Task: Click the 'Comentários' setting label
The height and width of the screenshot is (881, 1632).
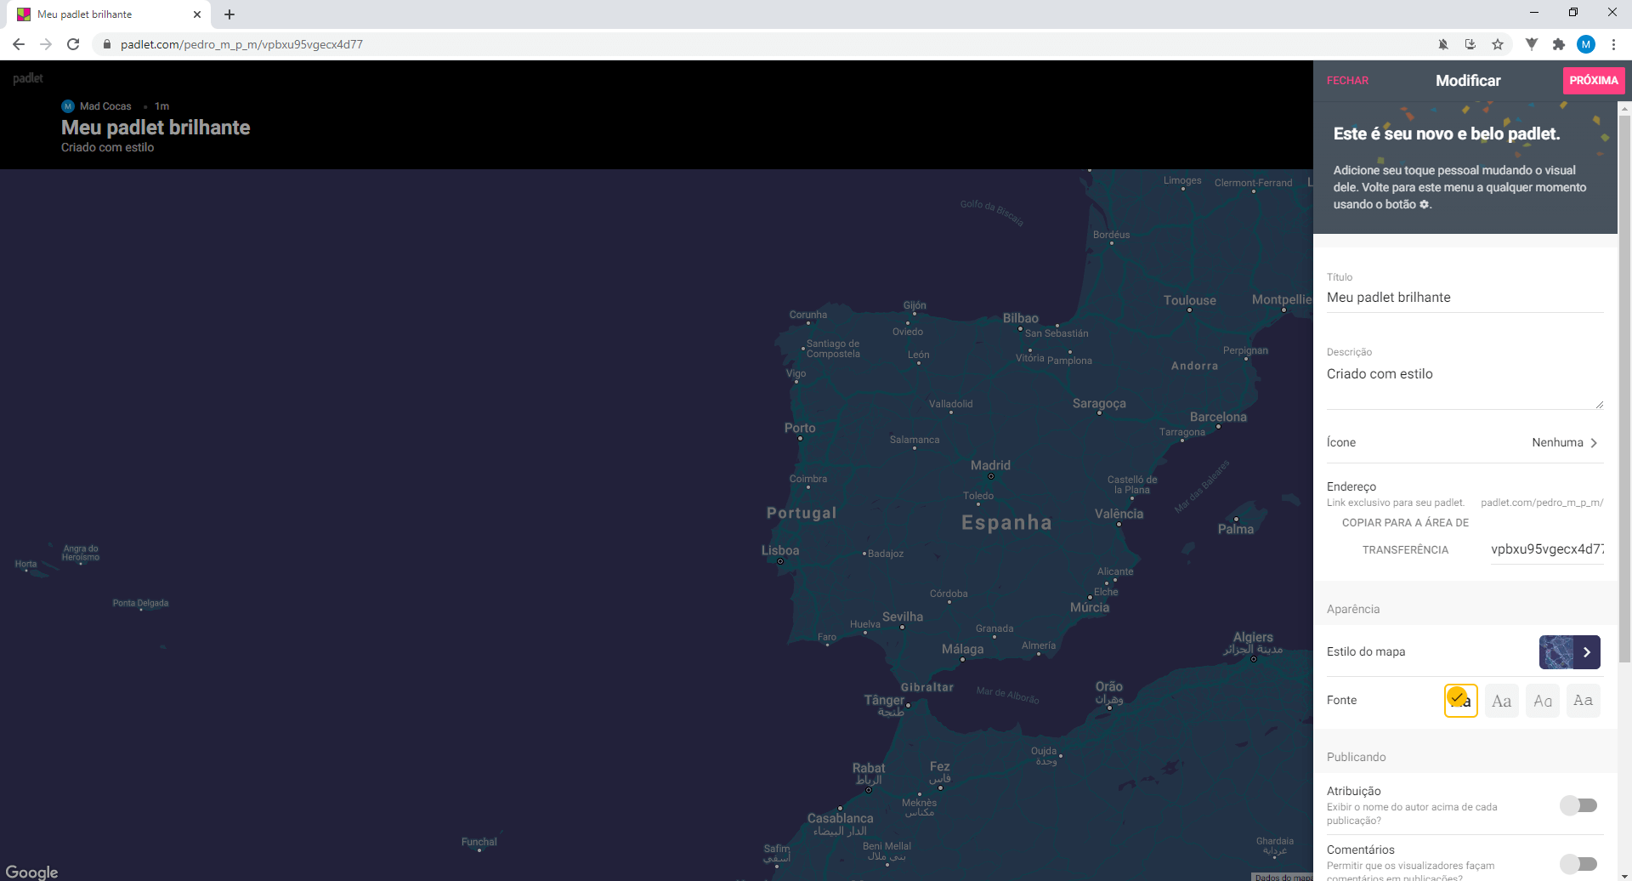Action: [x=1360, y=850]
